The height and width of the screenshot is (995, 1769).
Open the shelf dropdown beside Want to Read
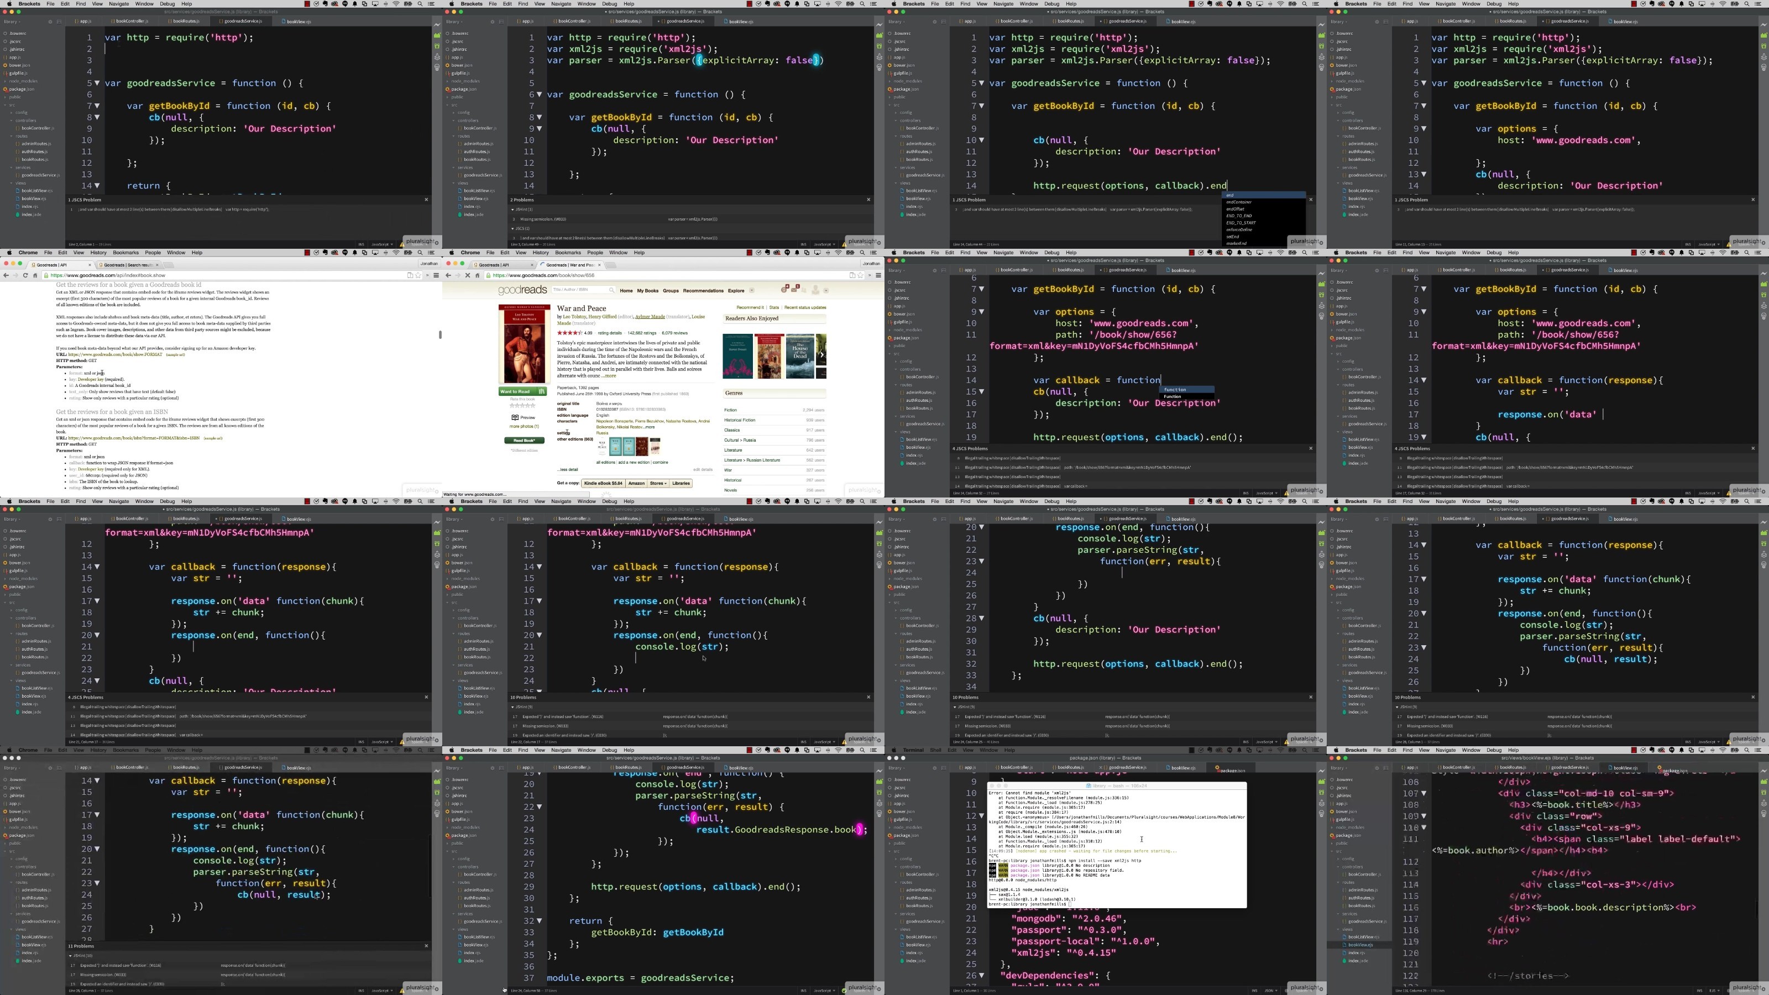tap(541, 391)
